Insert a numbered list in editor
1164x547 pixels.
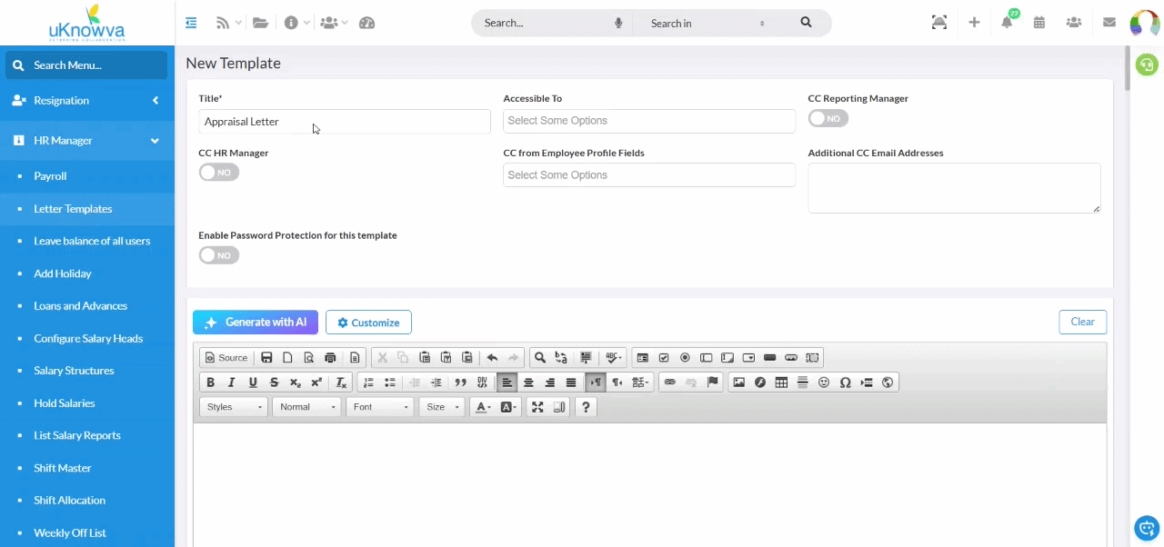tap(368, 383)
